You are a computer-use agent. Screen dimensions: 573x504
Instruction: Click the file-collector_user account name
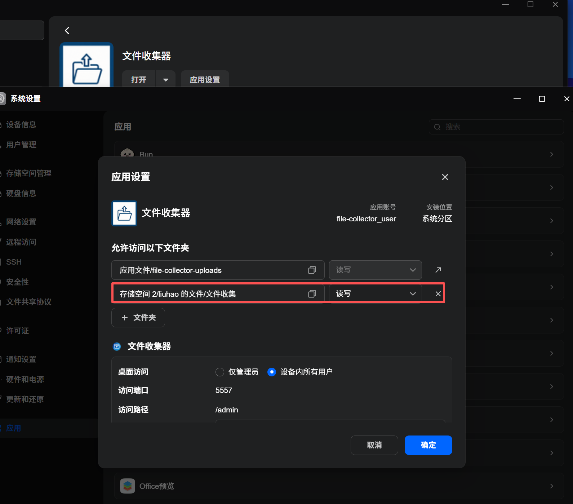point(366,219)
